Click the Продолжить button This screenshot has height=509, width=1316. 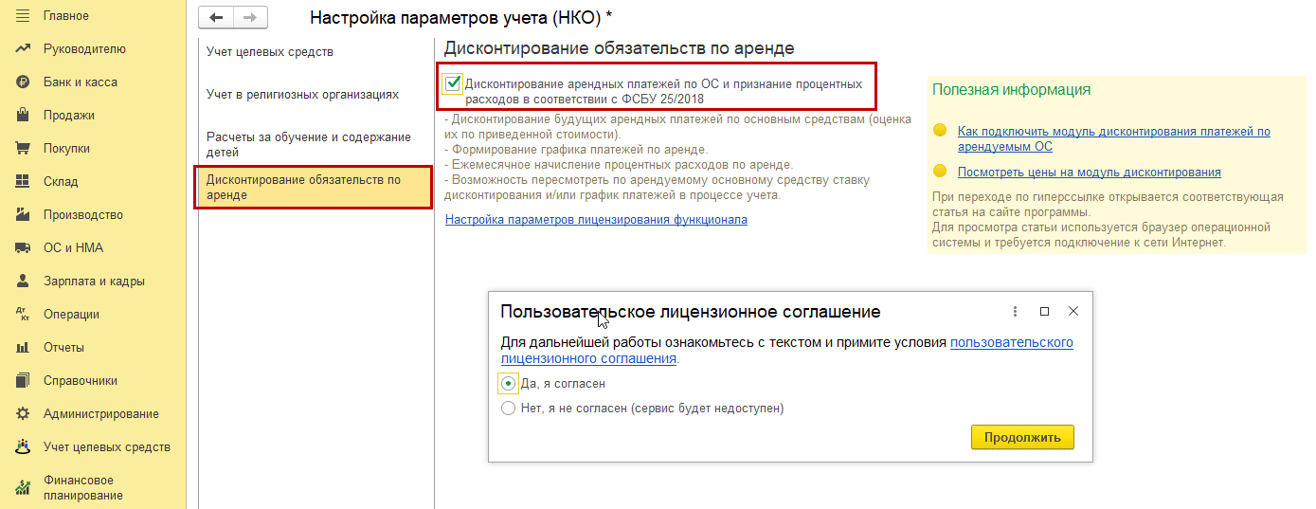[x=1022, y=437]
